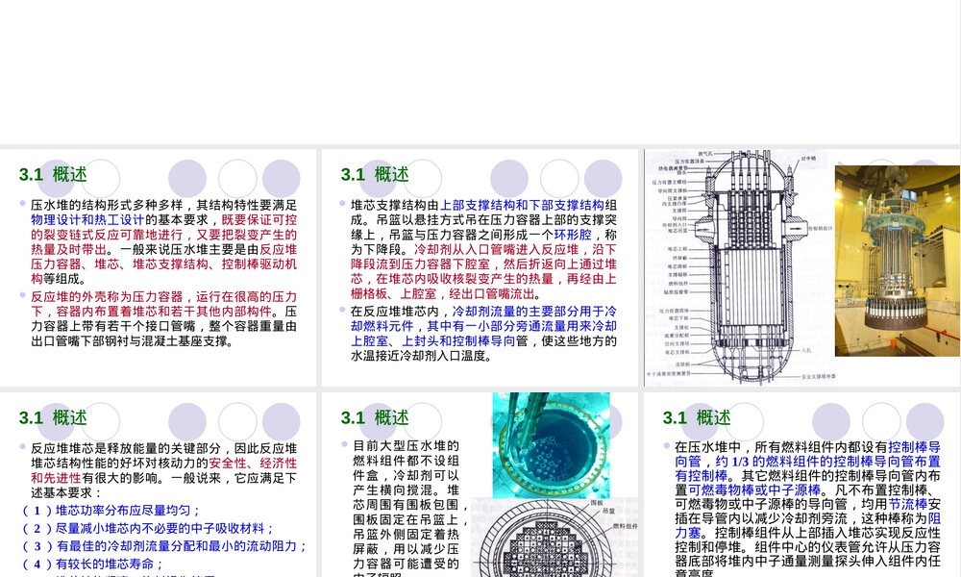961x577 pixels.
Task: Click the 3.1 概述 heading above 堆芯支撑结构
Action: [375, 175]
